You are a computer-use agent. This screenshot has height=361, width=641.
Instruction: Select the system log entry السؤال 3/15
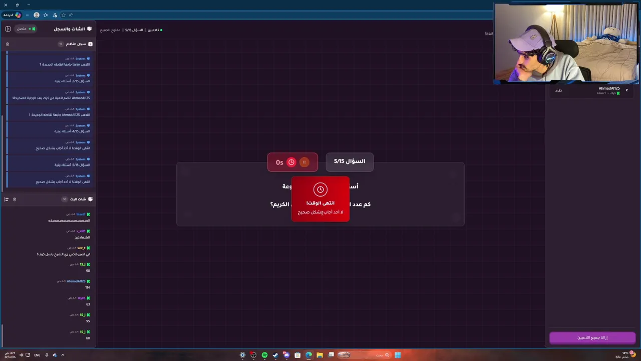coord(49,78)
